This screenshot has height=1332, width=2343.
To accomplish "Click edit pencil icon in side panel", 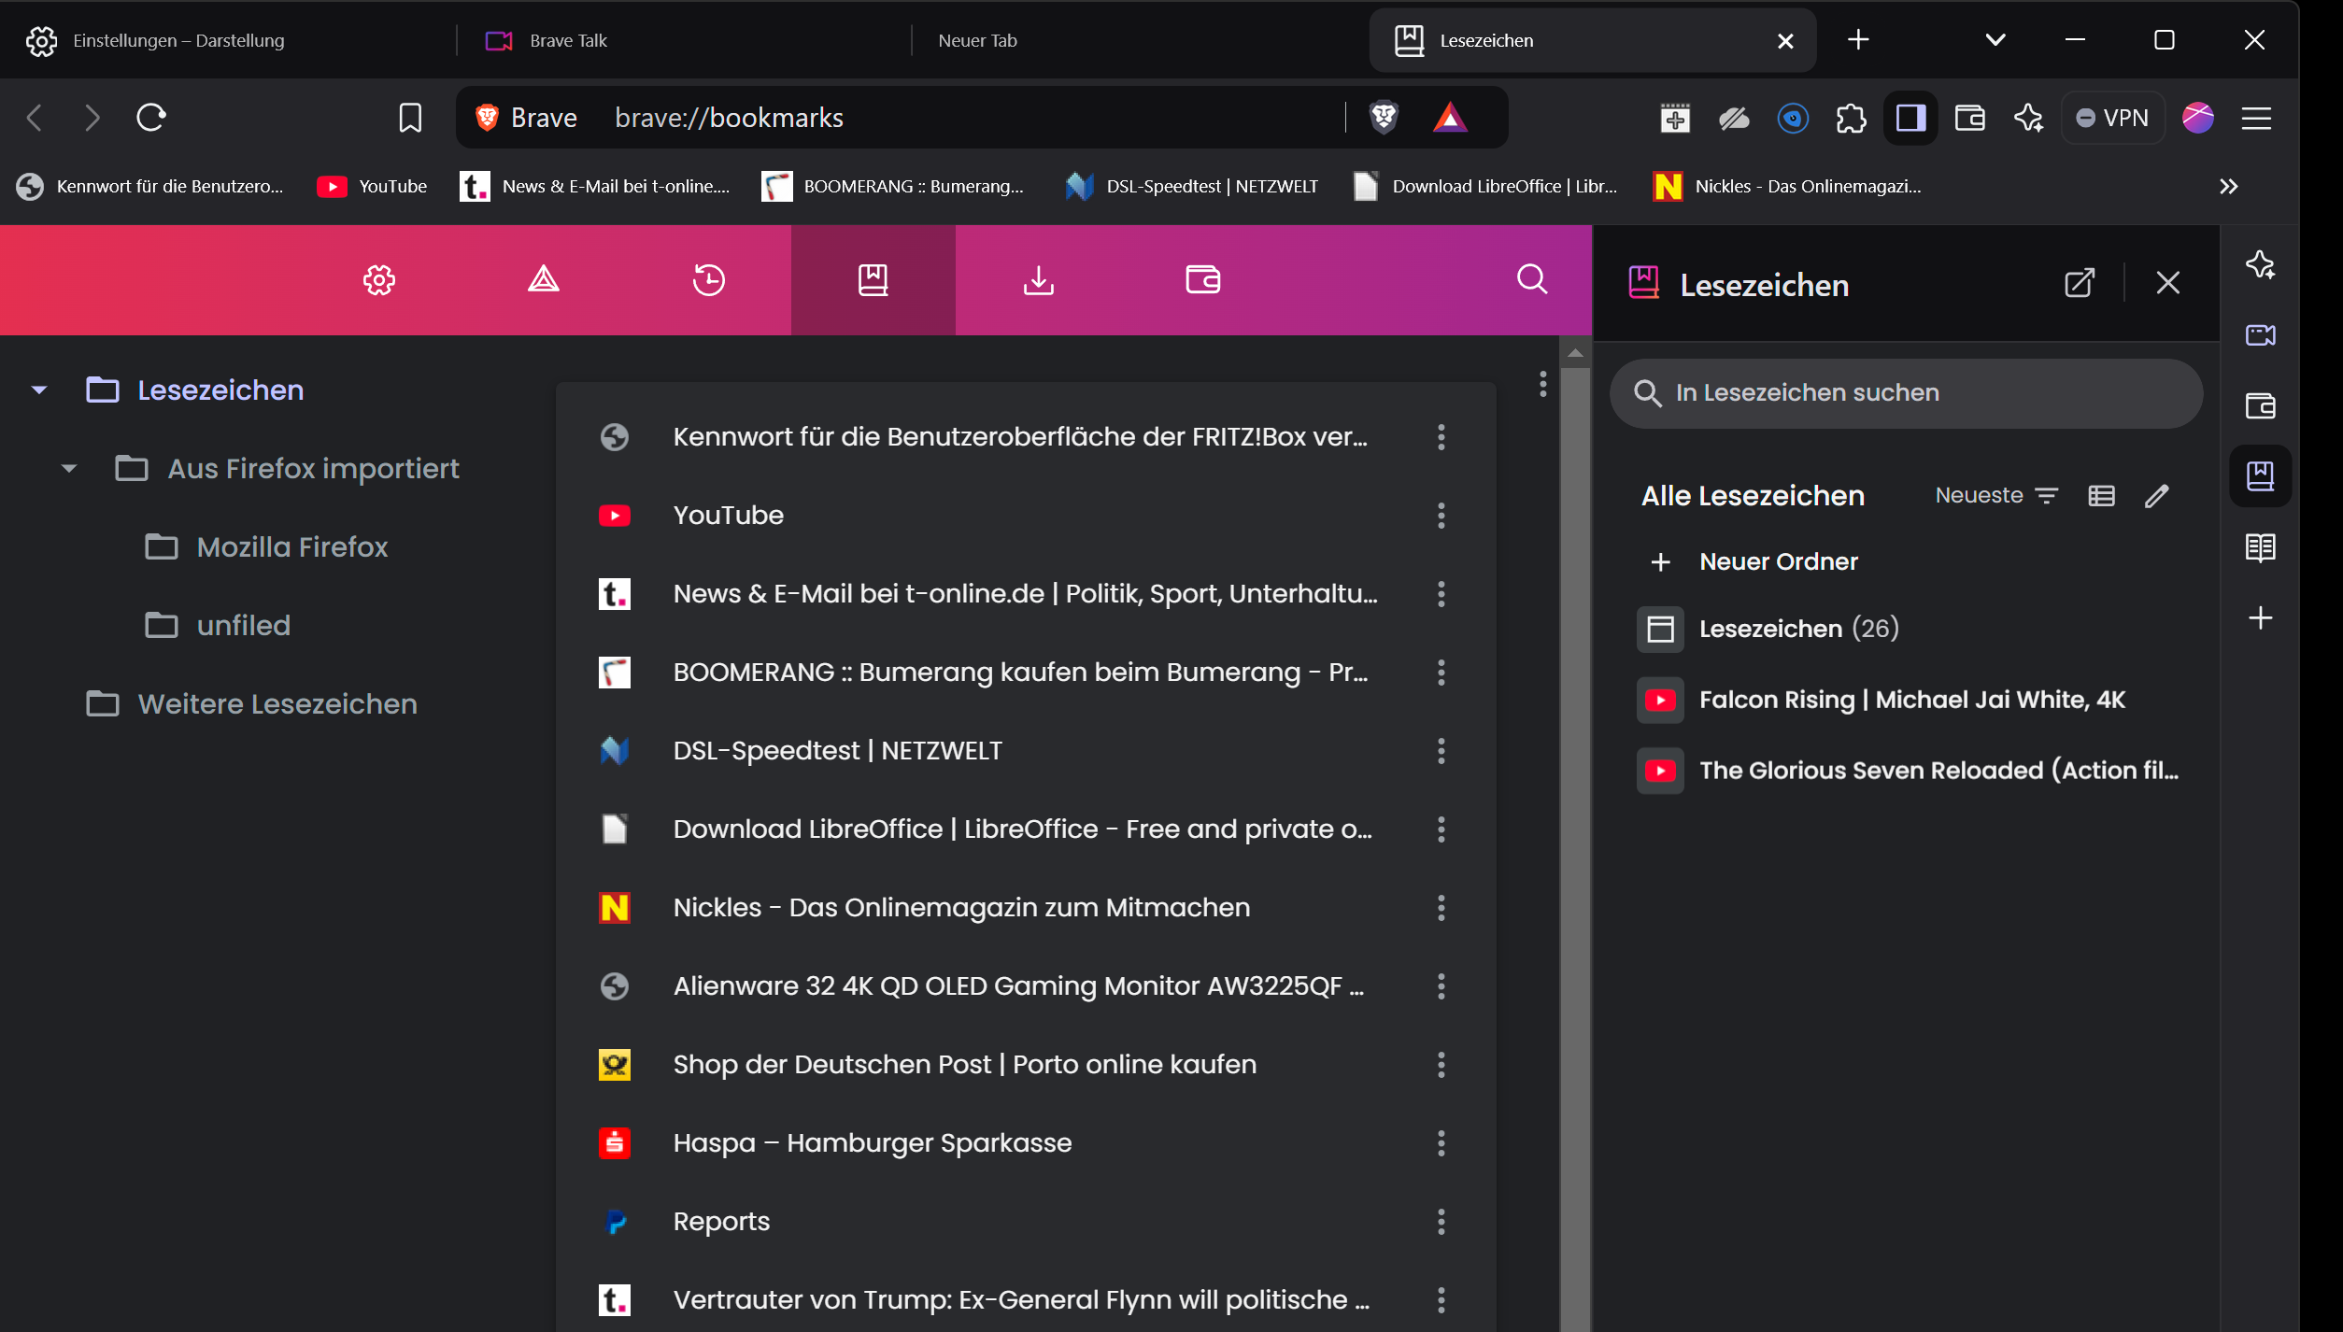I will pos(2157,496).
